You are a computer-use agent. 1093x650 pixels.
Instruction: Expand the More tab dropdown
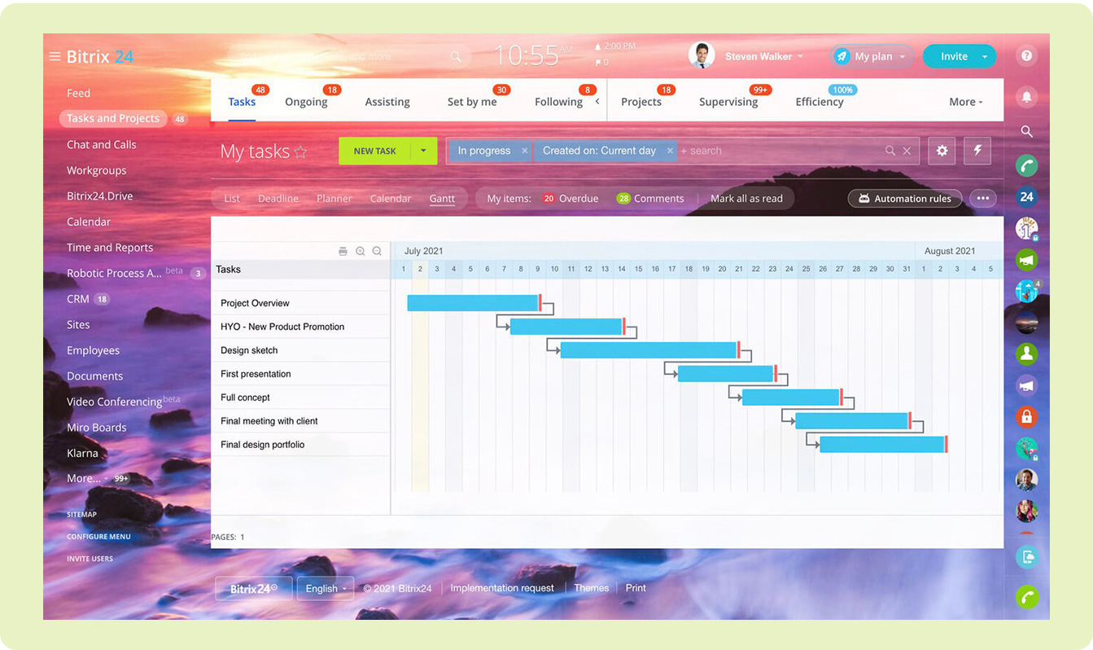965,102
